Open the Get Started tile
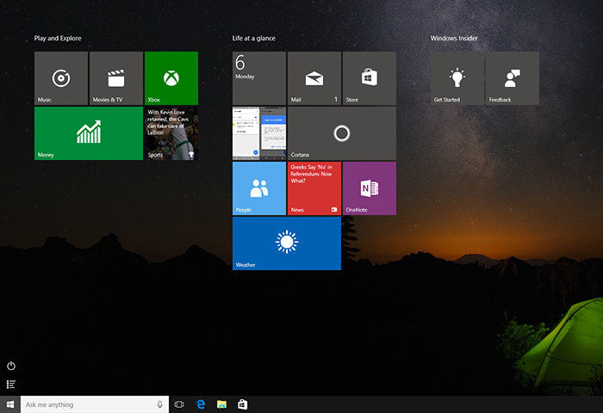Viewport: 603px width, 413px height. coord(457,78)
